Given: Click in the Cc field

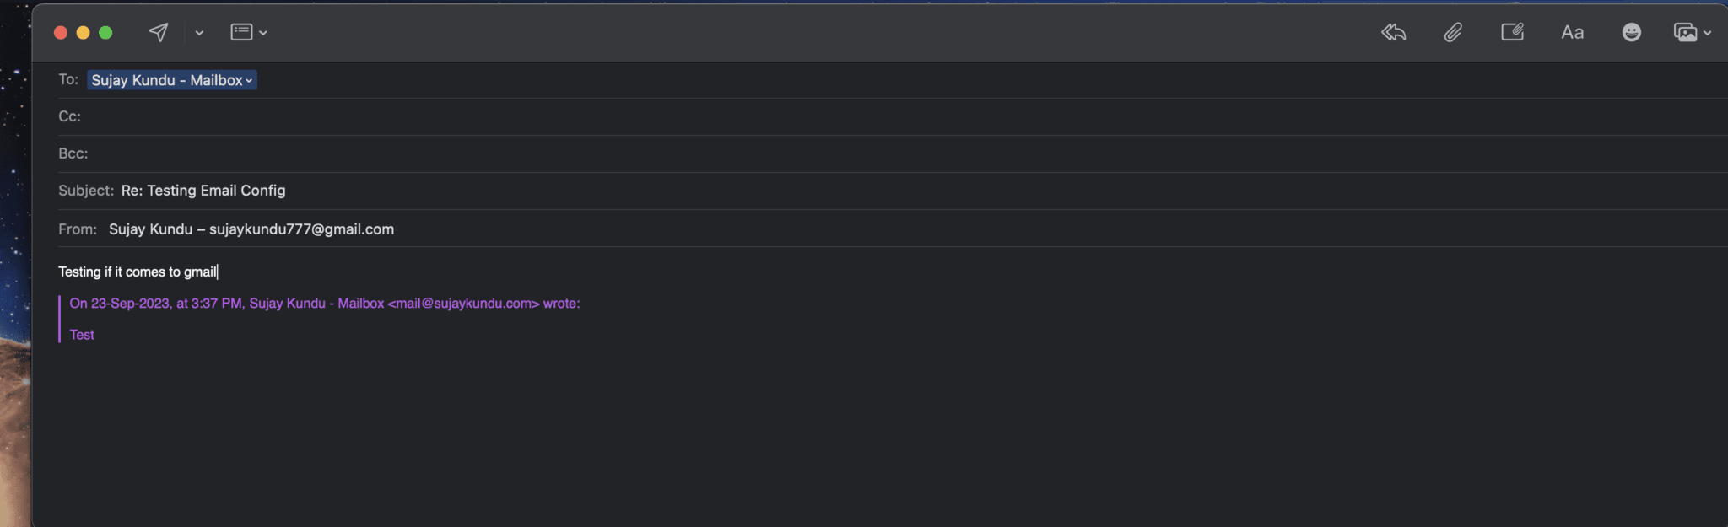Looking at the screenshot, I should pyautogui.click(x=506, y=116).
